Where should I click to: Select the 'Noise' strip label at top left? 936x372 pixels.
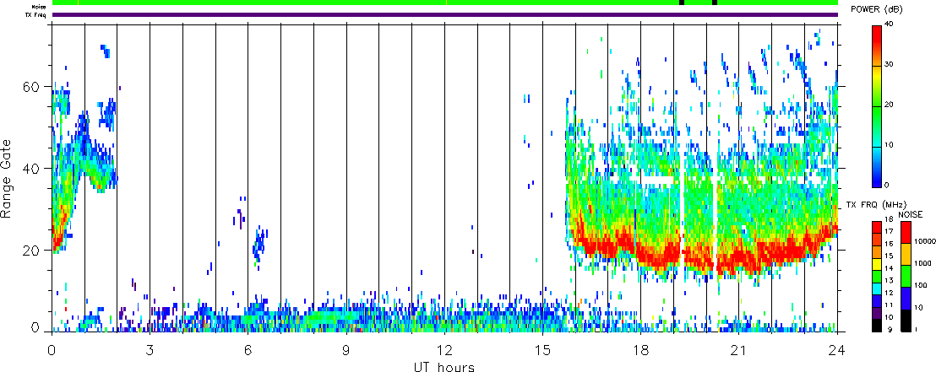tap(39, 7)
